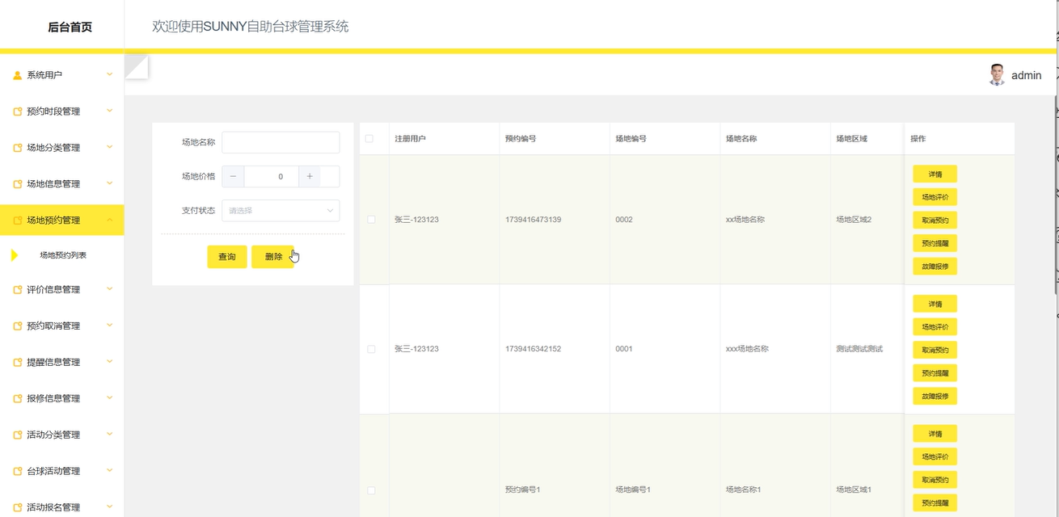Viewport: 1059px width, 517px height.
Task: Click cell xxx场地名称
Action: pos(747,349)
